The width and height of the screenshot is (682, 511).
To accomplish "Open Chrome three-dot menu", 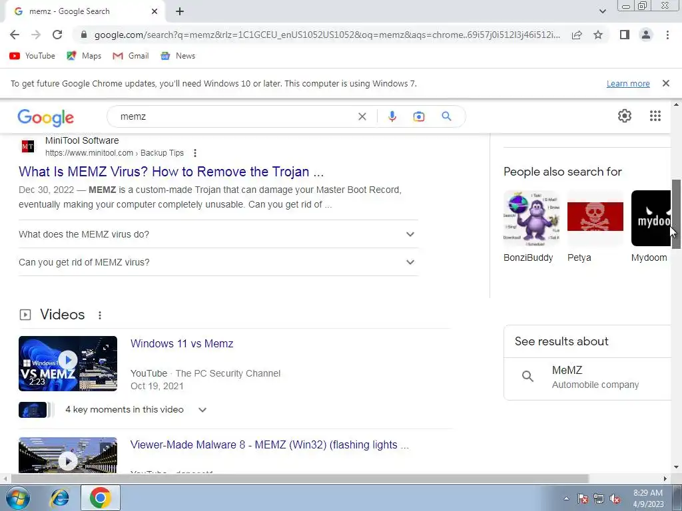I will point(667,35).
